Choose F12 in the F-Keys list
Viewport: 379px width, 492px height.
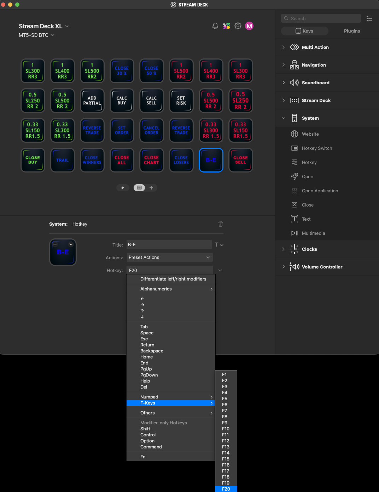pos(226,441)
